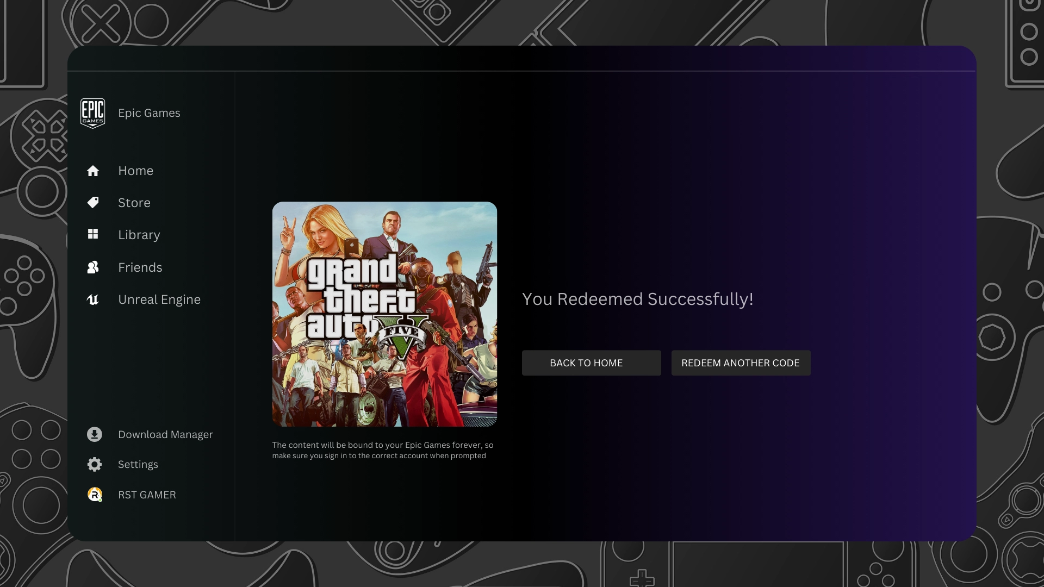Click the content bound to account notice
The height and width of the screenshot is (587, 1044).
383,450
